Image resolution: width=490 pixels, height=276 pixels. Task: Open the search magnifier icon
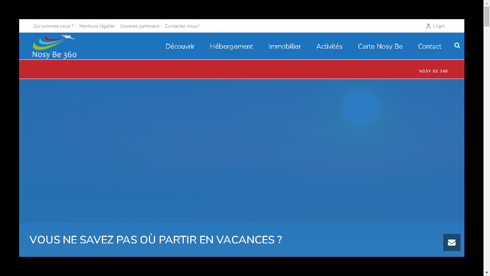coord(457,46)
